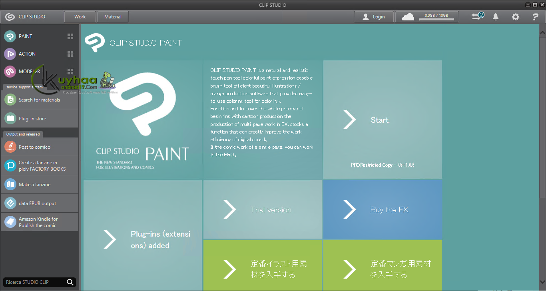Click the 定番マンガ用素材を入手する tile
The width and height of the screenshot is (546, 291).
383,265
